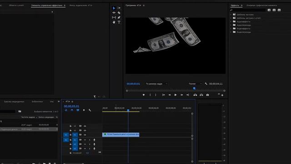Toggle V3 track output eye
The width and height of the screenshot is (291, 164).
[x=85, y=126]
